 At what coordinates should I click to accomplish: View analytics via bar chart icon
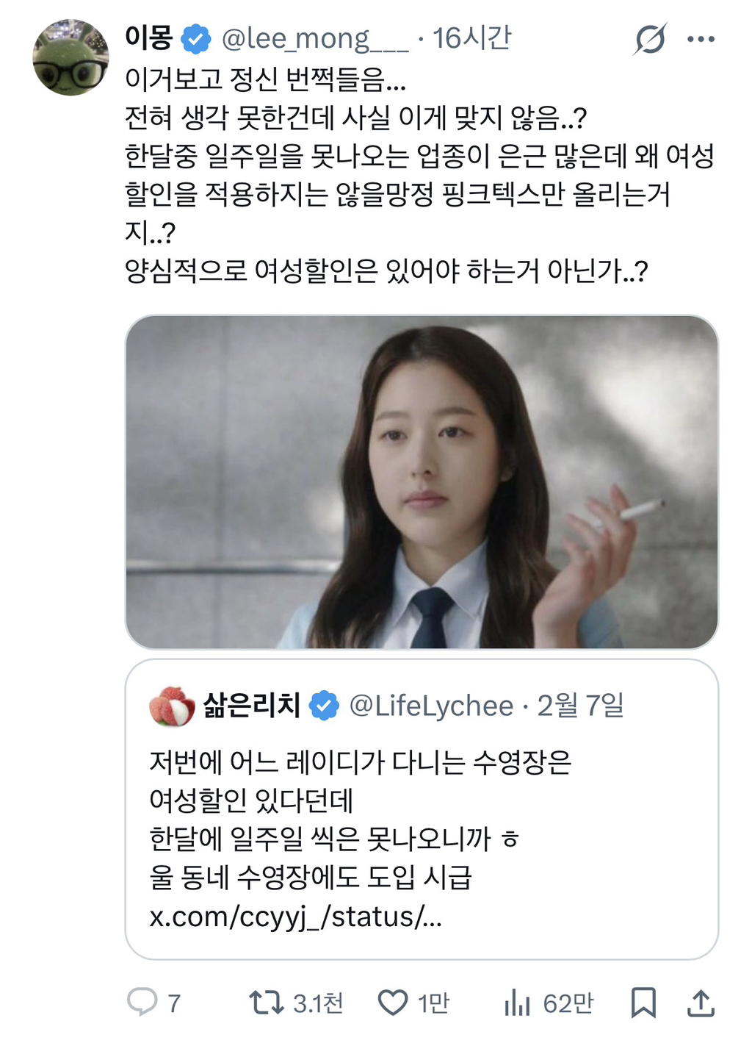tap(517, 1003)
